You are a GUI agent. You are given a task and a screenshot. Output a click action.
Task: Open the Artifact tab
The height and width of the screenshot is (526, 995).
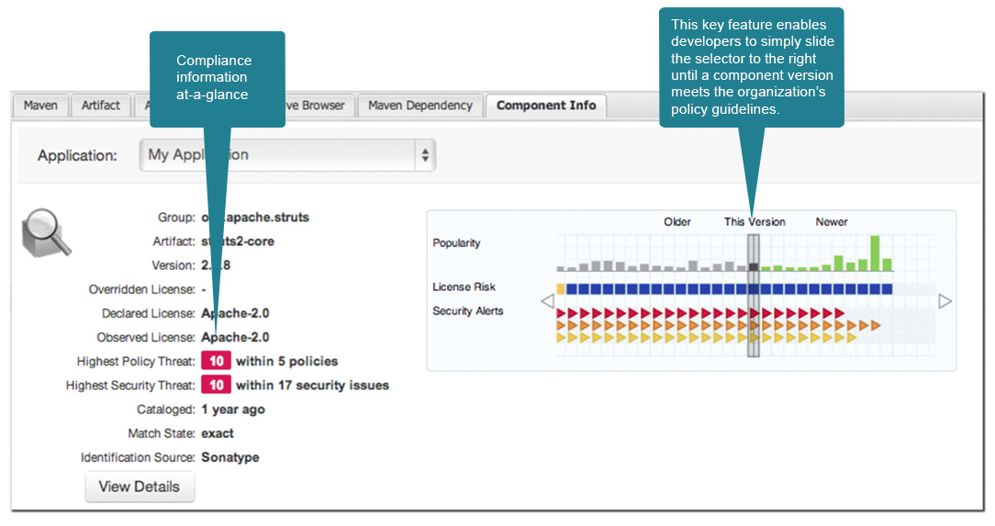pyautogui.click(x=100, y=106)
